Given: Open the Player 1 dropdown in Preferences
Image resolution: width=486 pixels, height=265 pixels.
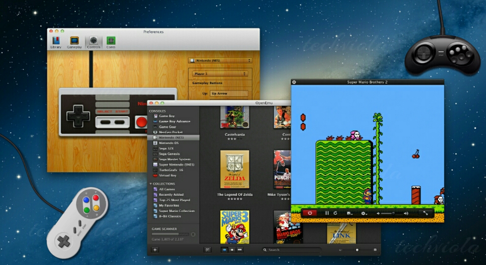Looking at the screenshot, I should (x=221, y=74).
